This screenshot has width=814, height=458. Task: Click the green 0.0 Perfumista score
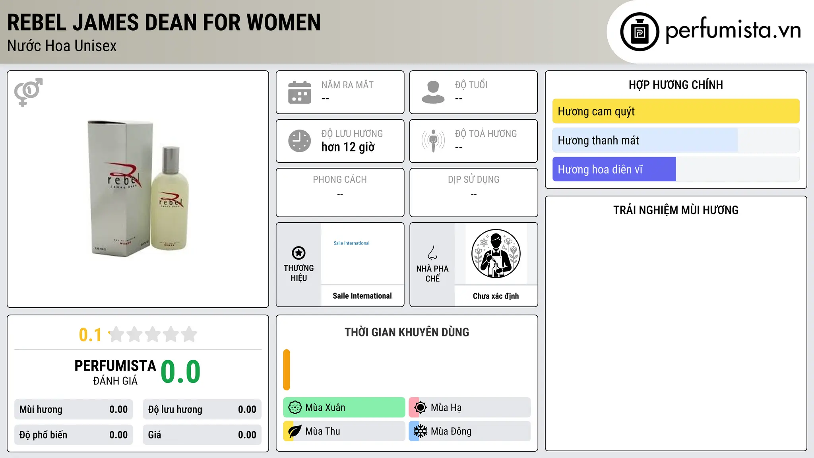tap(180, 372)
